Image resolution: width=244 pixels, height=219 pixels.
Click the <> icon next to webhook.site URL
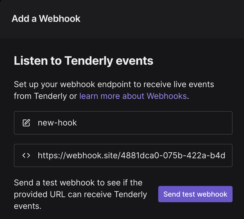26,155
